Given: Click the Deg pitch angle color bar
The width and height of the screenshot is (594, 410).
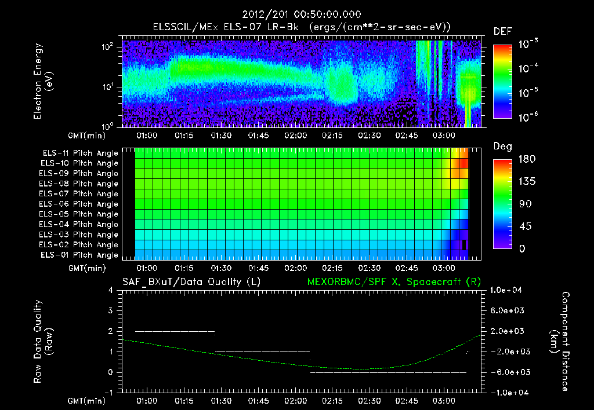Looking at the screenshot, I should (x=502, y=204).
